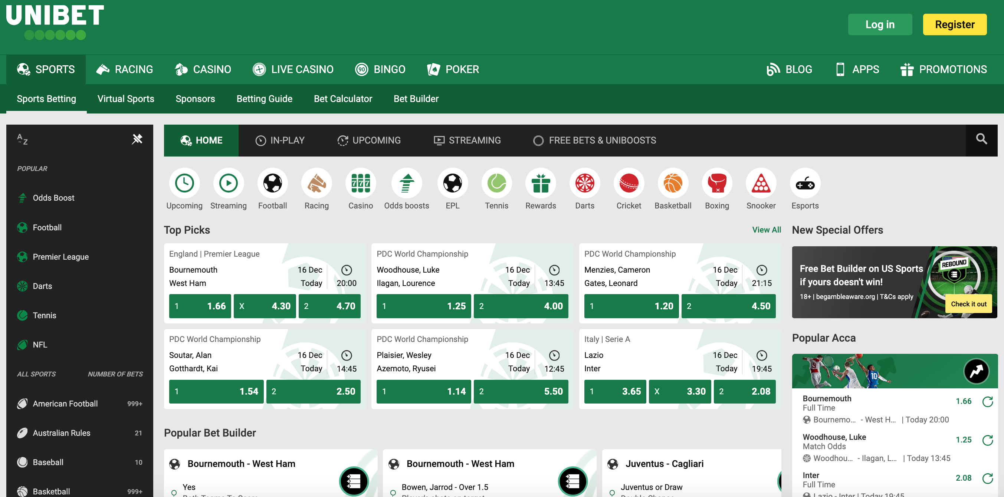View All top picks
1004x497 pixels.
point(766,230)
